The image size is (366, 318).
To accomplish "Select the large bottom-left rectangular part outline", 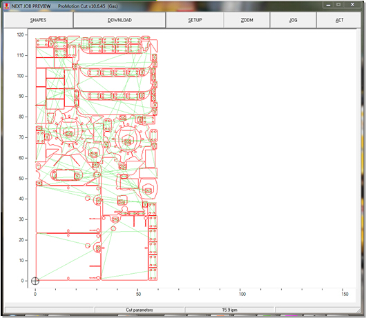I will click(68, 257).
